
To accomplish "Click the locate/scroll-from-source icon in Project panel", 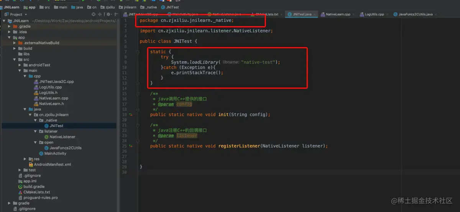I will [x=94, y=14].
